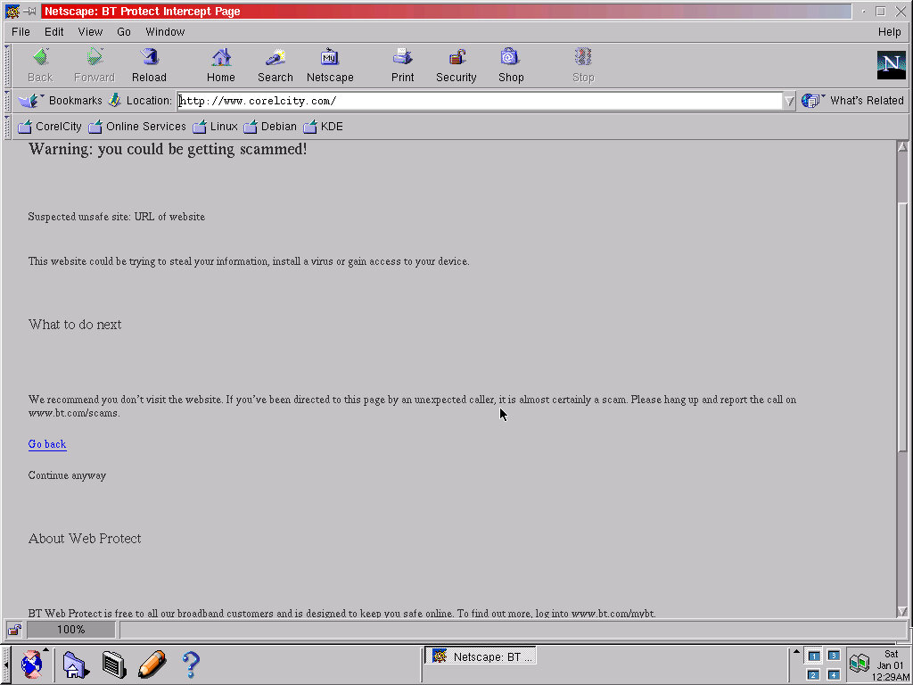The image size is (913, 685).
Task: Open Search from the toolbar
Action: [275, 65]
